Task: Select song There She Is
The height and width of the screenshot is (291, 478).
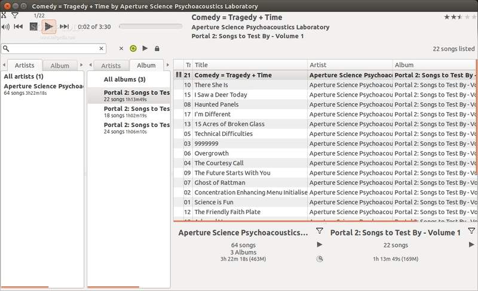Action: (325, 85)
